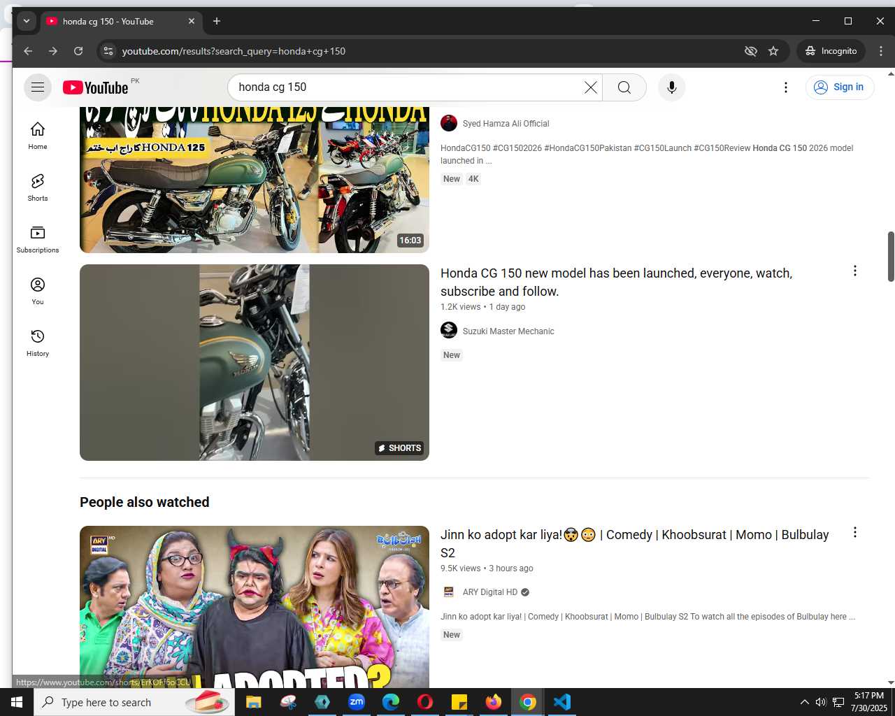Image resolution: width=895 pixels, height=716 pixels.
Task: Visit Syed Hamza Ali Official channel name
Action: (506, 124)
